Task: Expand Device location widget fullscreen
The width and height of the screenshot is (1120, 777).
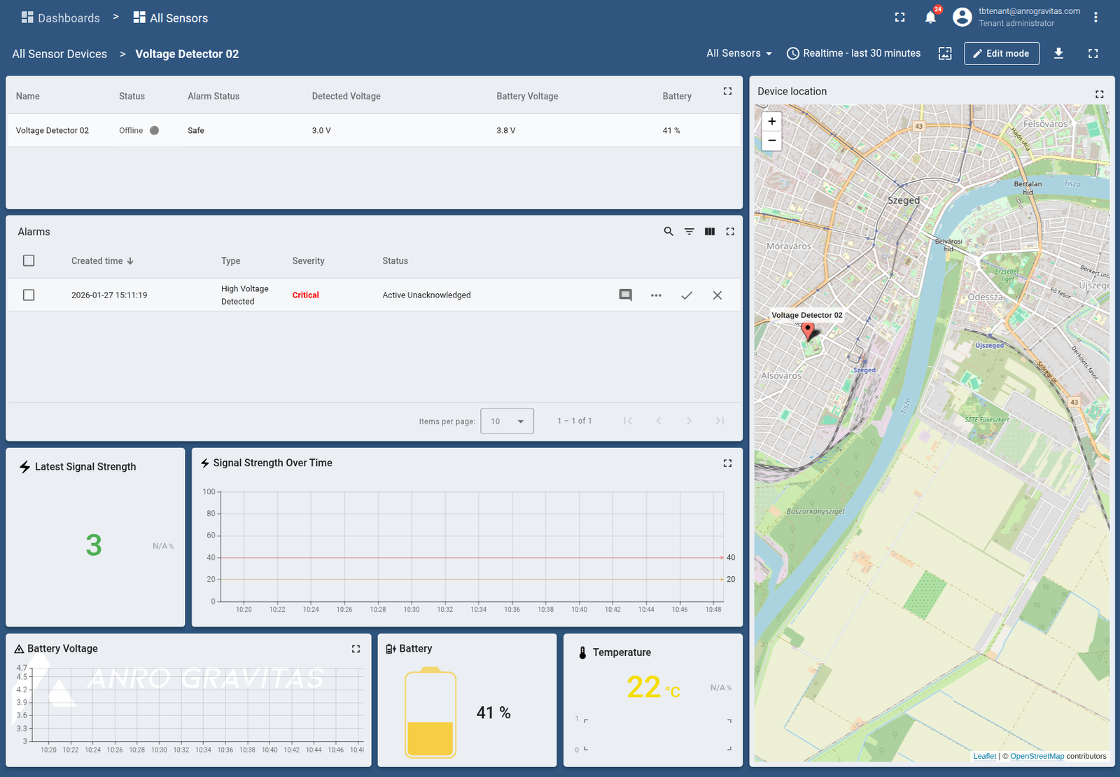Action: point(1099,94)
